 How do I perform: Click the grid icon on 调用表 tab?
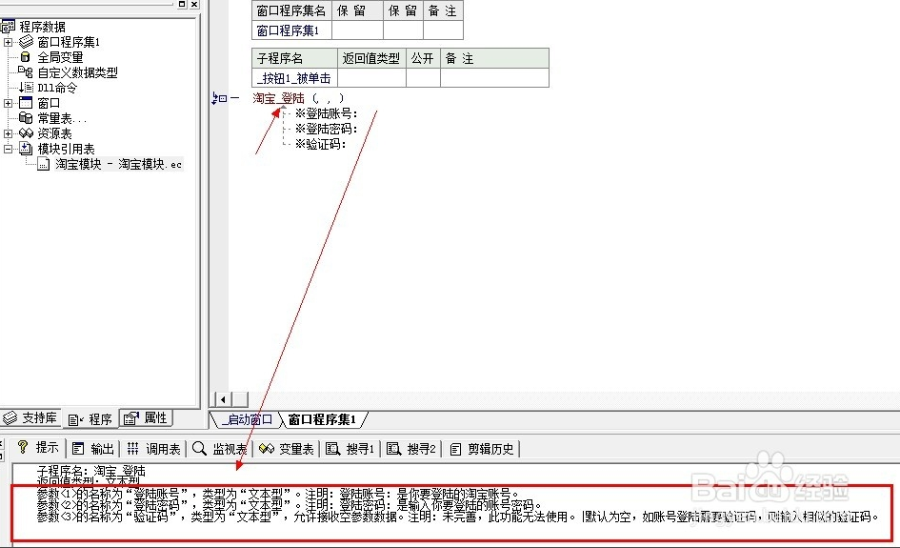(x=132, y=449)
